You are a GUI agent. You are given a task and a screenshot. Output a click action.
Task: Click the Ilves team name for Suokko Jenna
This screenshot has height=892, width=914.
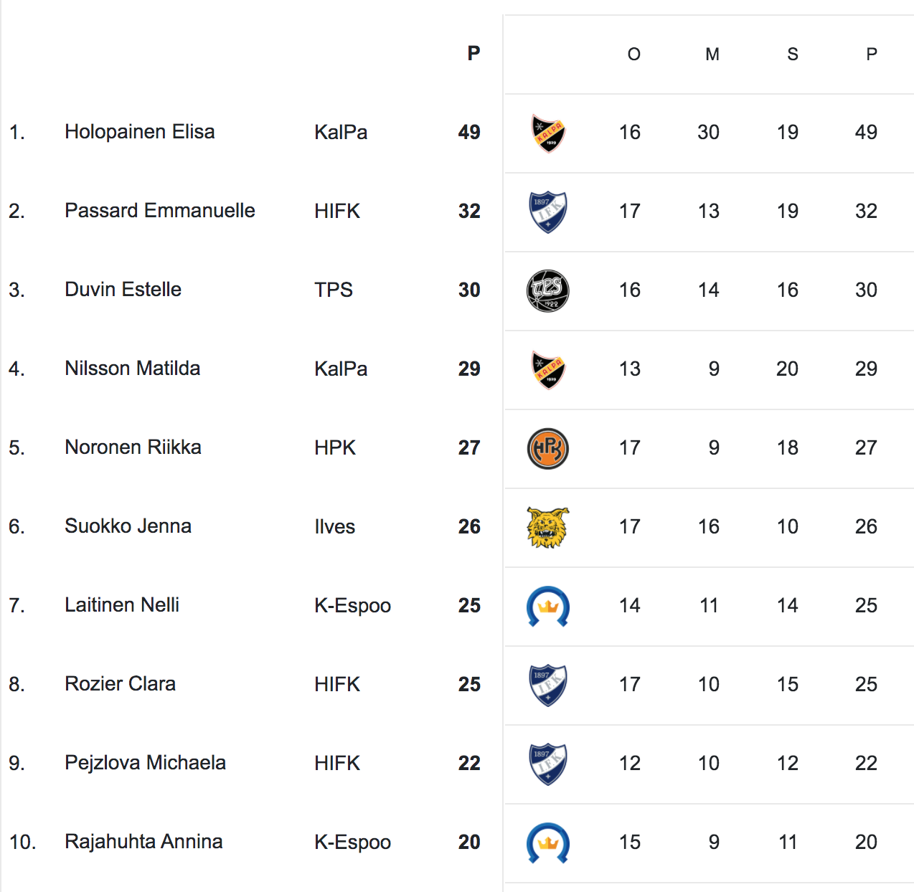[x=334, y=526]
